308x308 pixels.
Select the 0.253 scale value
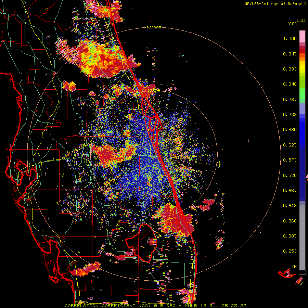pyautogui.click(x=290, y=251)
